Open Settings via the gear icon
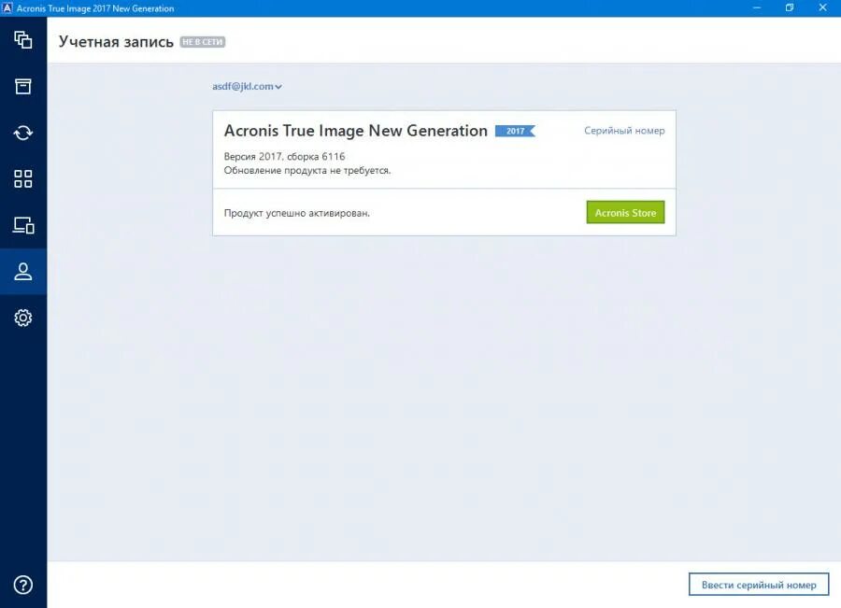The width and height of the screenshot is (841, 608). (x=22, y=318)
